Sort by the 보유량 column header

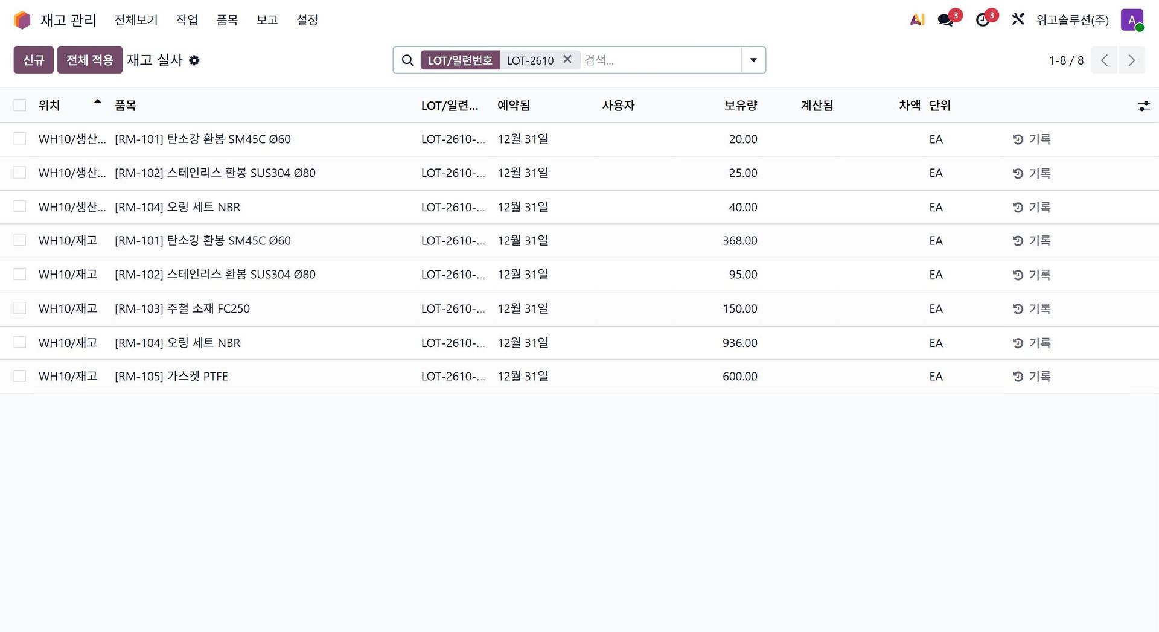click(741, 106)
